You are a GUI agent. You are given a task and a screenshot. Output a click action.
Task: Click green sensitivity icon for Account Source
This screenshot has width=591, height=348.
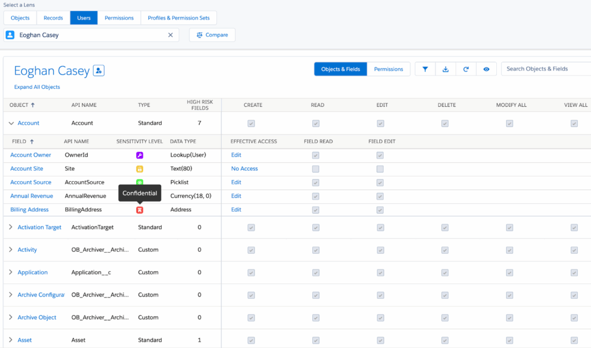point(140,182)
